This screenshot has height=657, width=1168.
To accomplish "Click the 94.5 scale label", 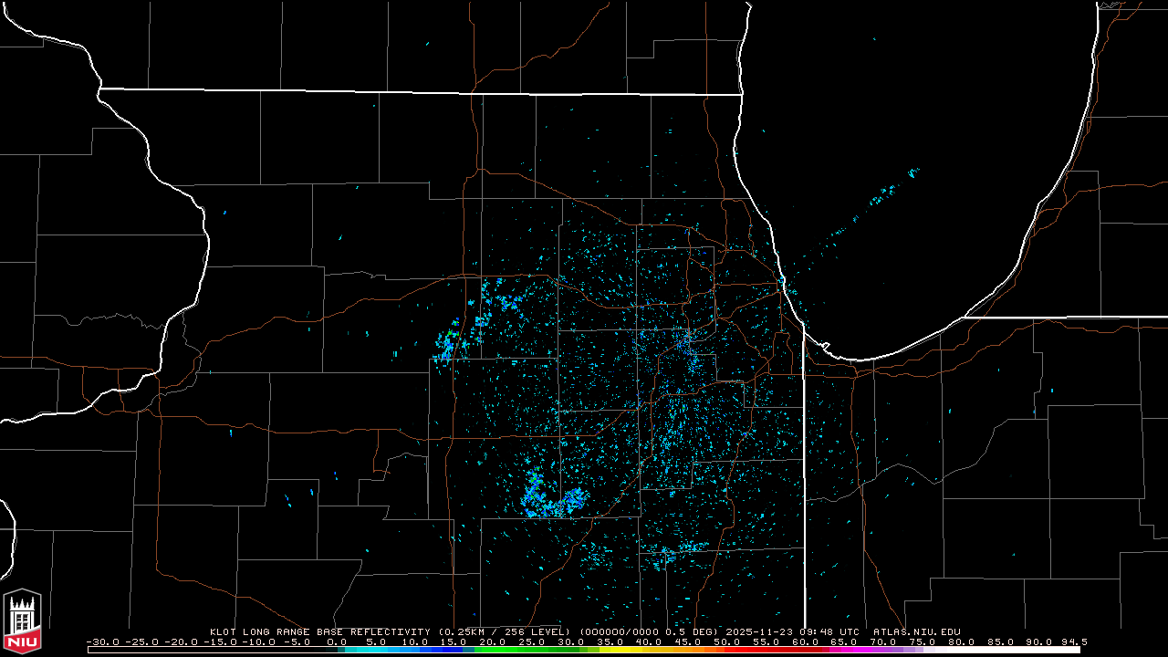I will 1074,642.
